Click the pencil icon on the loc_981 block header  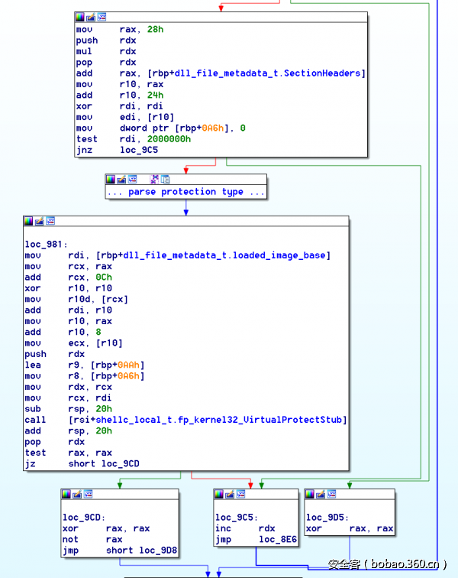(40, 221)
